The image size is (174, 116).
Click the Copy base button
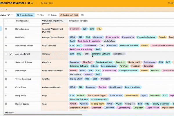pos(47,3)
